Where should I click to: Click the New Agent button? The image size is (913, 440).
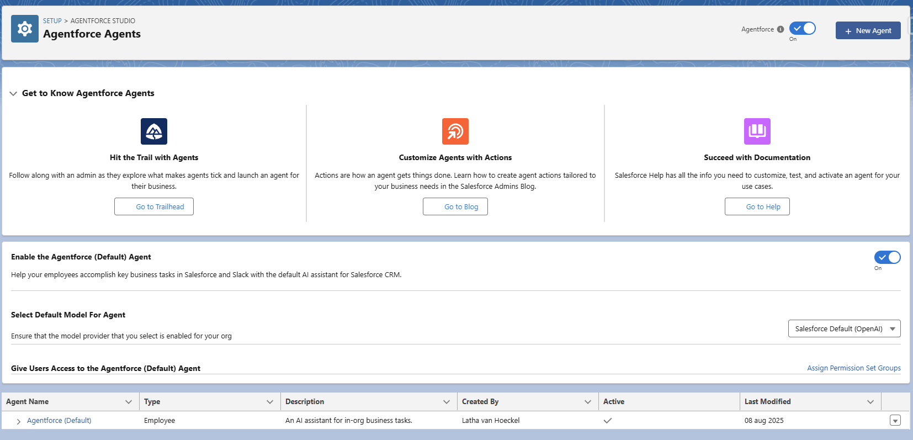coord(868,31)
